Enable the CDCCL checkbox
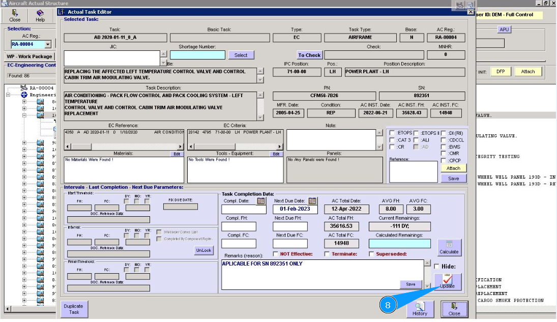 (x=444, y=140)
